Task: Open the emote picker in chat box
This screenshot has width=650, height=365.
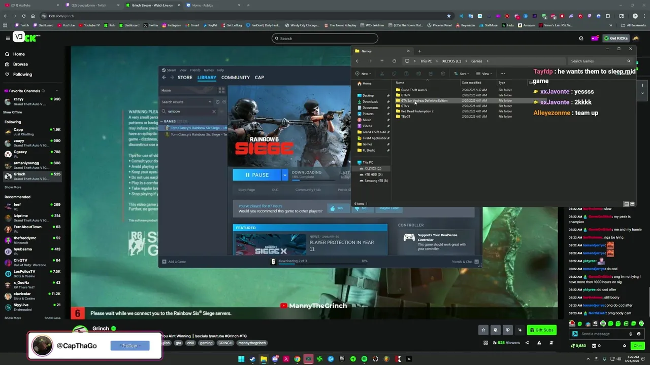Action: (x=638, y=334)
